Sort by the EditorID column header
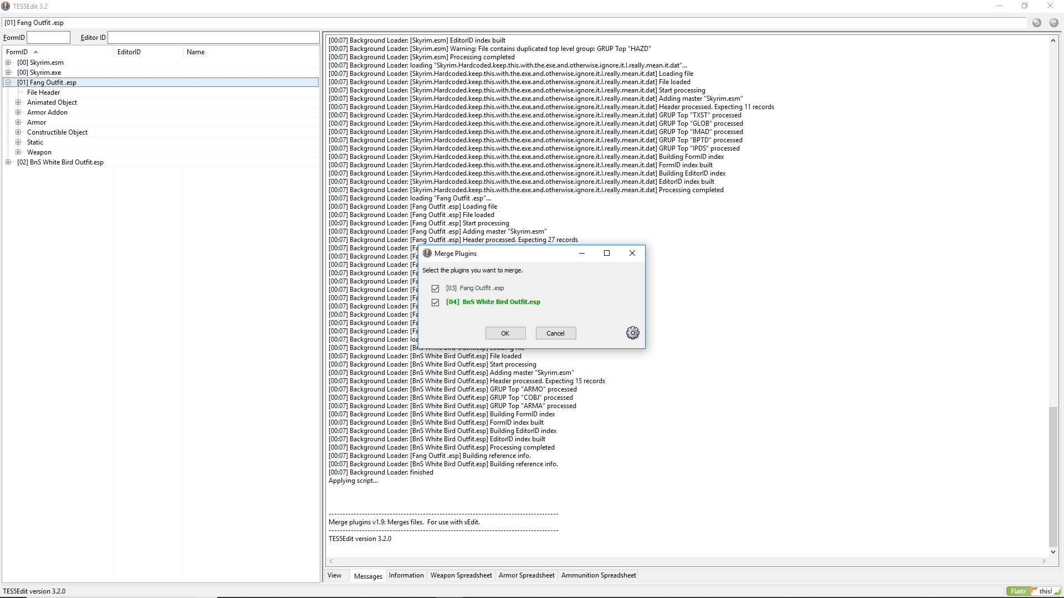 pyautogui.click(x=149, y=52)
